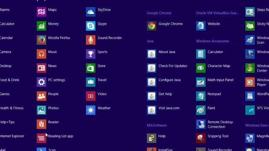The width and height of the screenshot is (269, 151).
Task: Click the Help+Tips label
Action: pyautogui.click(x=7, y=122)
